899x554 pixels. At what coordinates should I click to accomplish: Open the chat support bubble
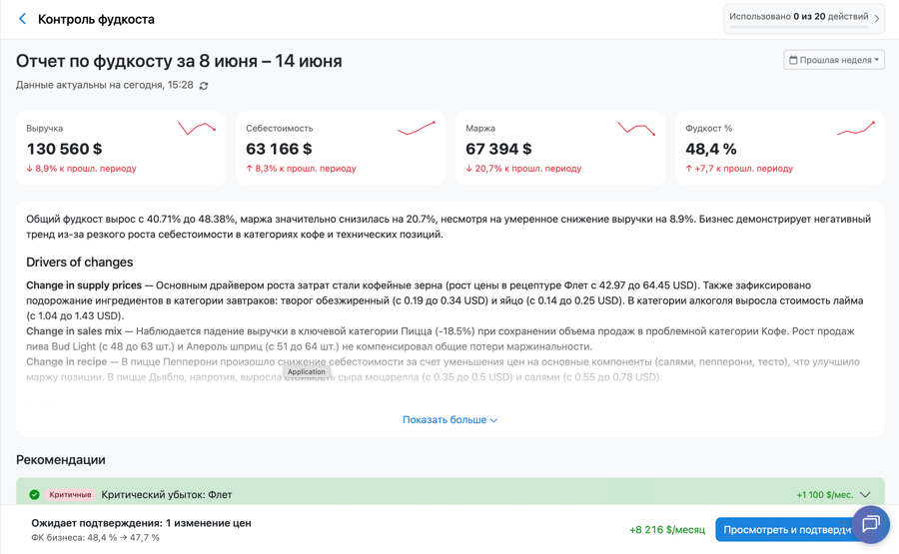point(870,524)
